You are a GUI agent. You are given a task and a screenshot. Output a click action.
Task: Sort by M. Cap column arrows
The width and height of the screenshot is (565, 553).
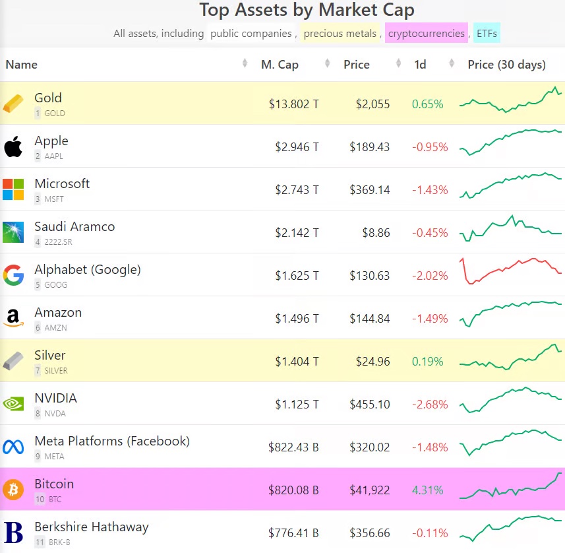(x=328, y=64)
